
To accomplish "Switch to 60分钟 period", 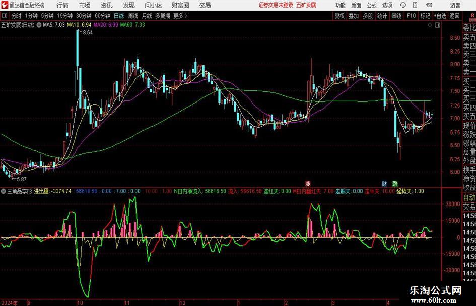I will pos(103,16).
